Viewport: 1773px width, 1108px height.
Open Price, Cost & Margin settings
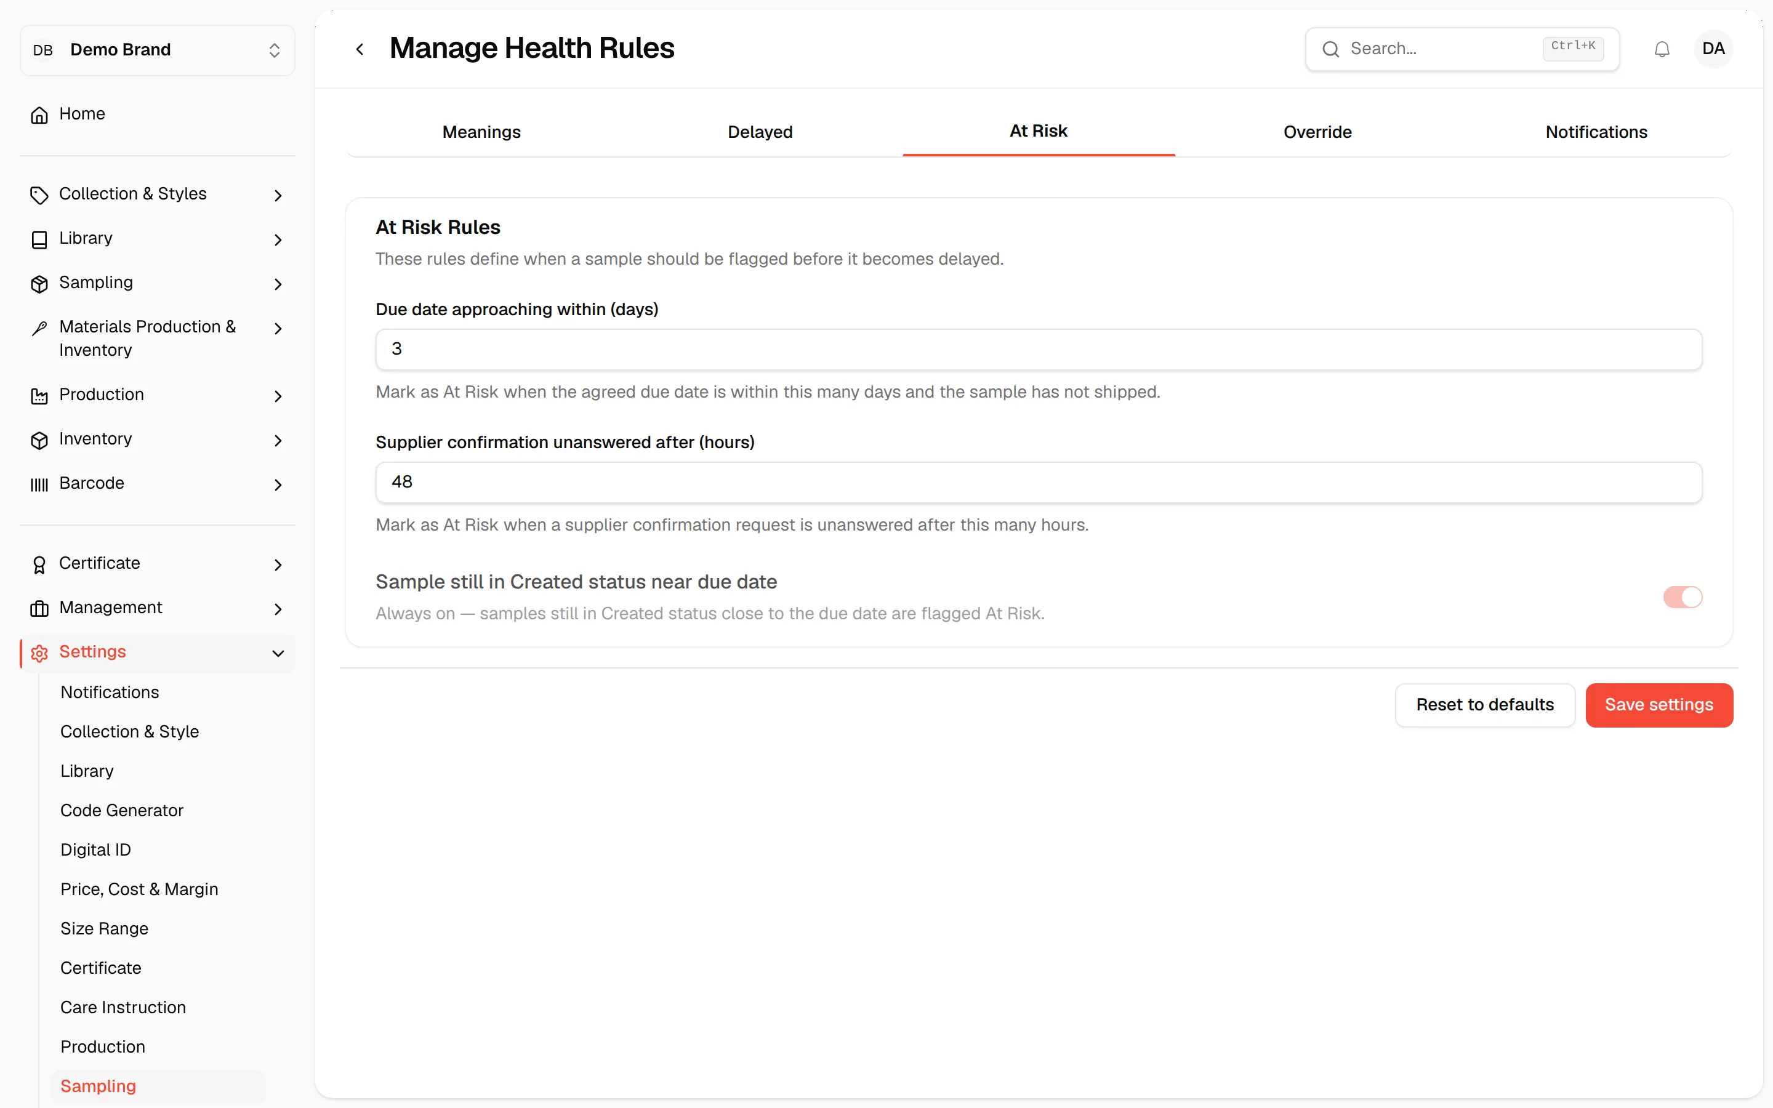point(139,889)
